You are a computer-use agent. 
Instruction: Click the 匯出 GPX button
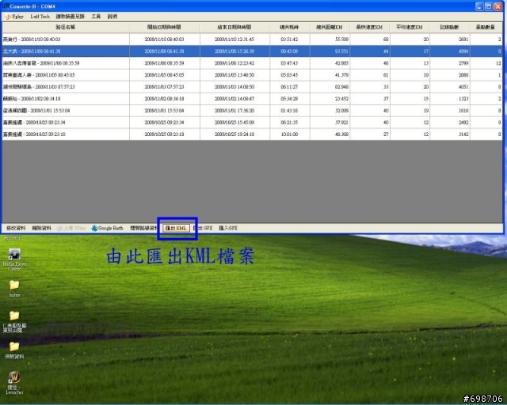[203, 228]
